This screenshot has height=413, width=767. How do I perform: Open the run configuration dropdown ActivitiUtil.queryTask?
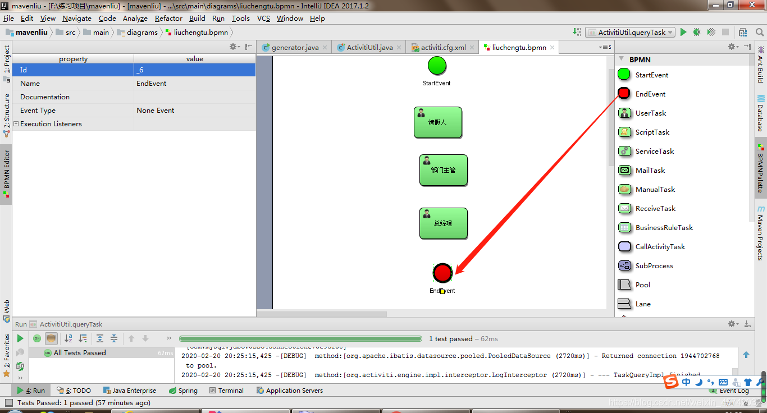point(630,32)
